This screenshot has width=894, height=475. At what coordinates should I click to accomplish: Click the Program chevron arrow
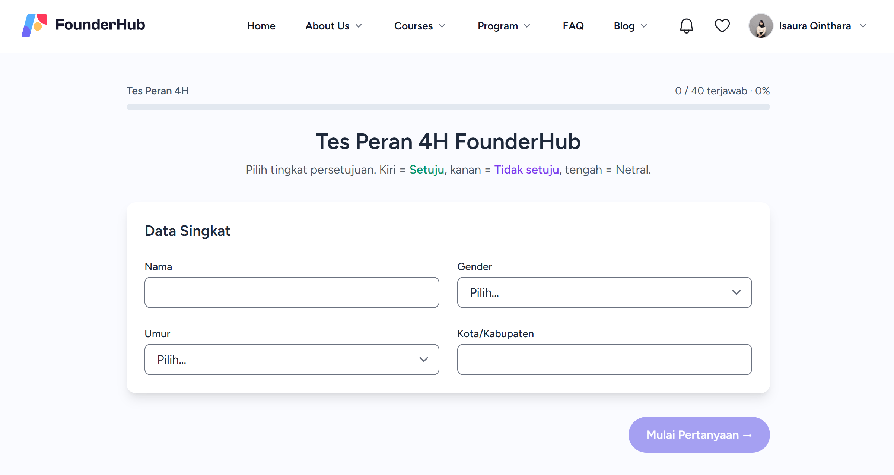coord(527,26)
